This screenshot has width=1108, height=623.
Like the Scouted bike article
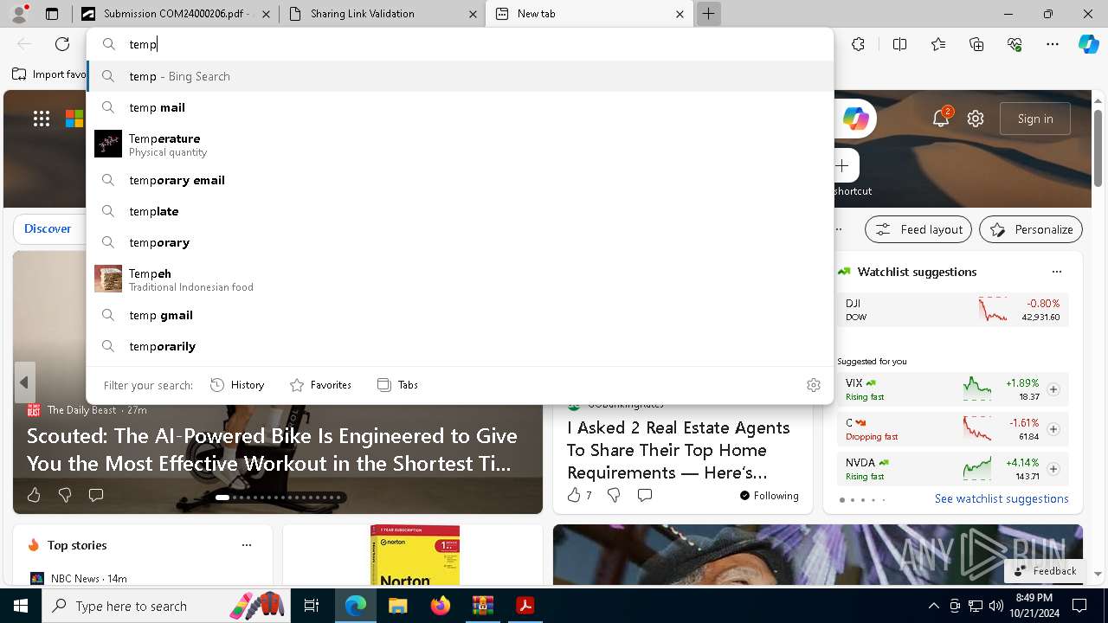coord(34,495)
